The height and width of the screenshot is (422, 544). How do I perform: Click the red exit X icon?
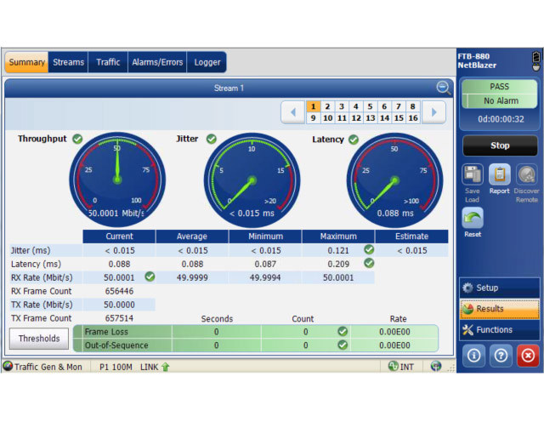tap(527, 356)
